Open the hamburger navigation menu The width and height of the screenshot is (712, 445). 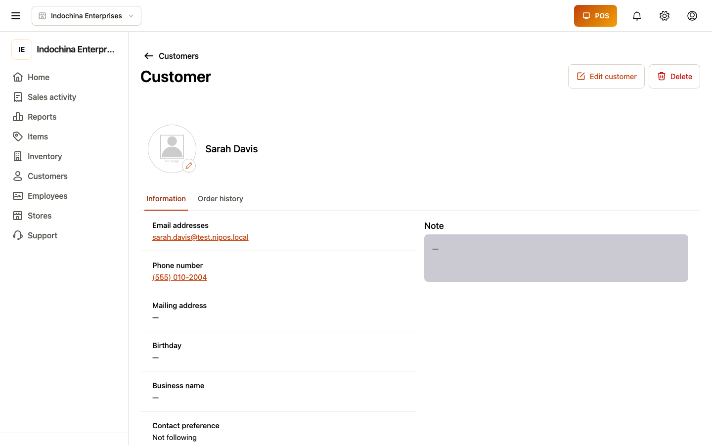pos(16,16)
